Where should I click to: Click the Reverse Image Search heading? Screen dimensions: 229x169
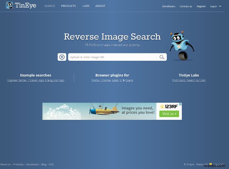[x=112, y=37]
